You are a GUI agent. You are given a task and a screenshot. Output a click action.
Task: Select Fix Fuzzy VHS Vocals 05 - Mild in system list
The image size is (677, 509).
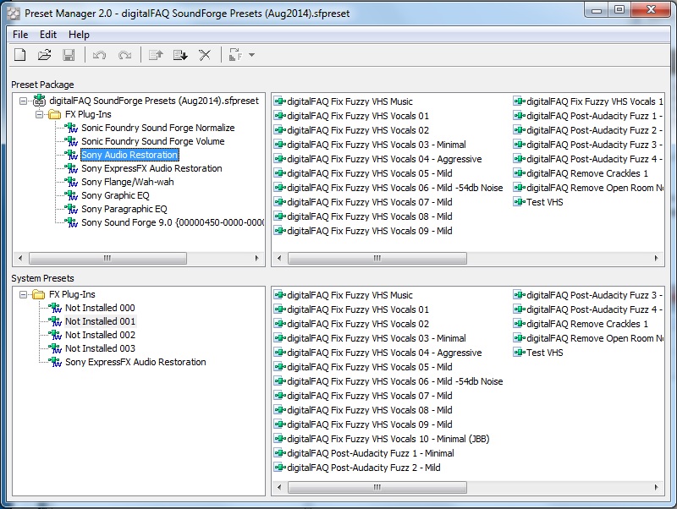click(370, 367)
